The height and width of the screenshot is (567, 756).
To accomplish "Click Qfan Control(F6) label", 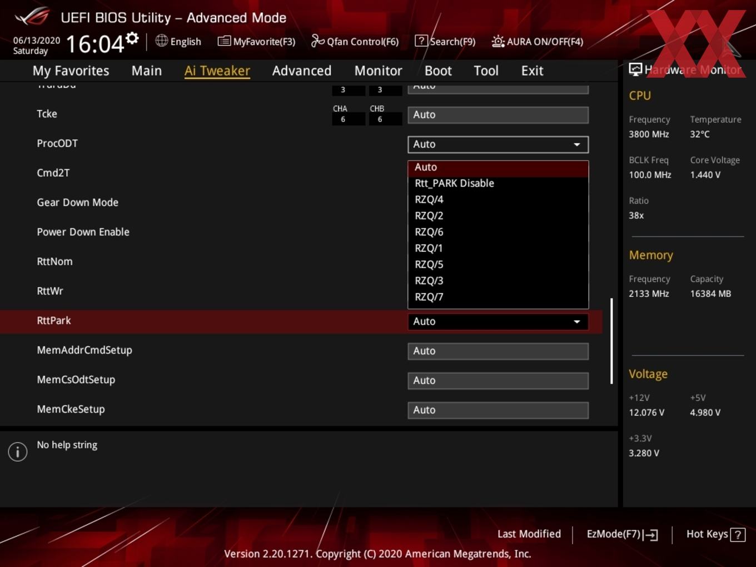I will [x=362, y=42].
